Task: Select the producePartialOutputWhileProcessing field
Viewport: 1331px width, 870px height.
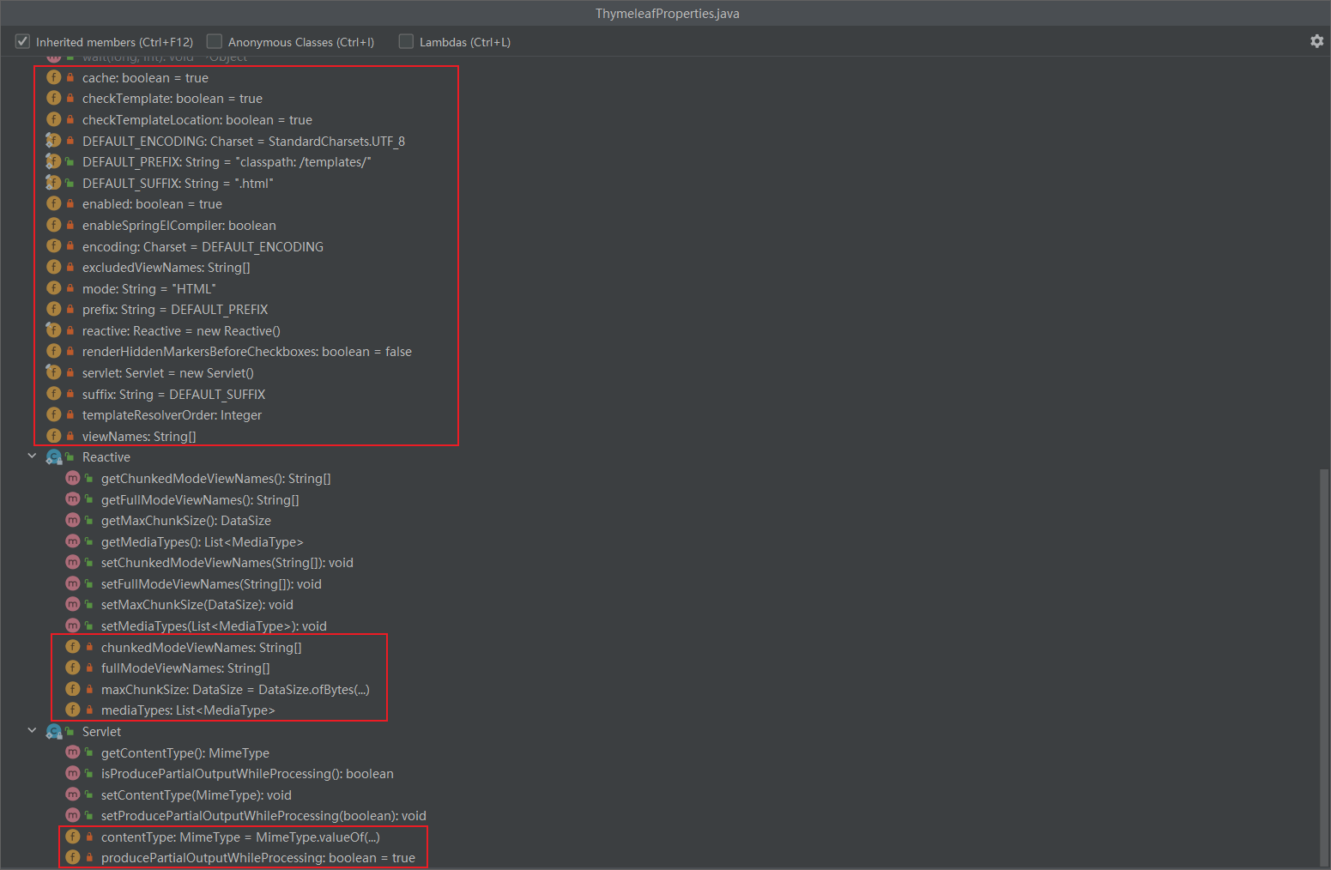Action: point(257,857)
